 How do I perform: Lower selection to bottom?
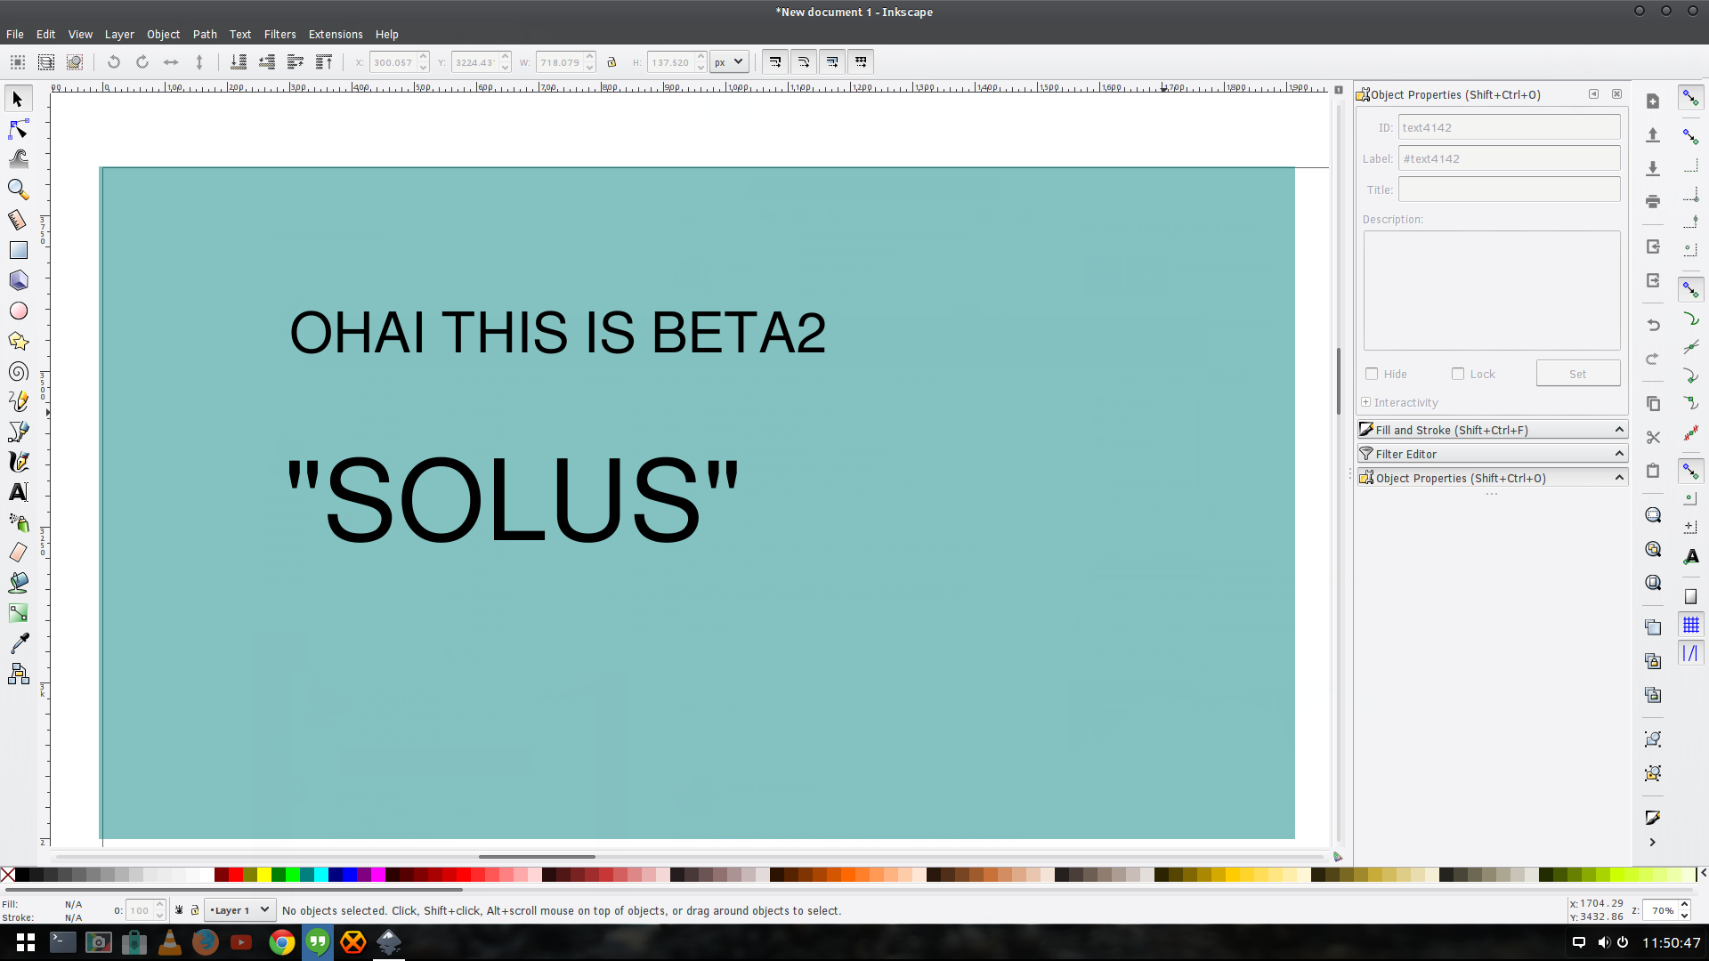(239, 62)
